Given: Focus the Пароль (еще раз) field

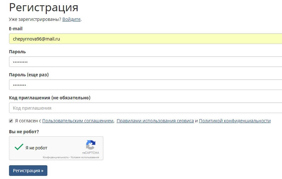Looking at the screenshot, I should click(x=146, y=85).
